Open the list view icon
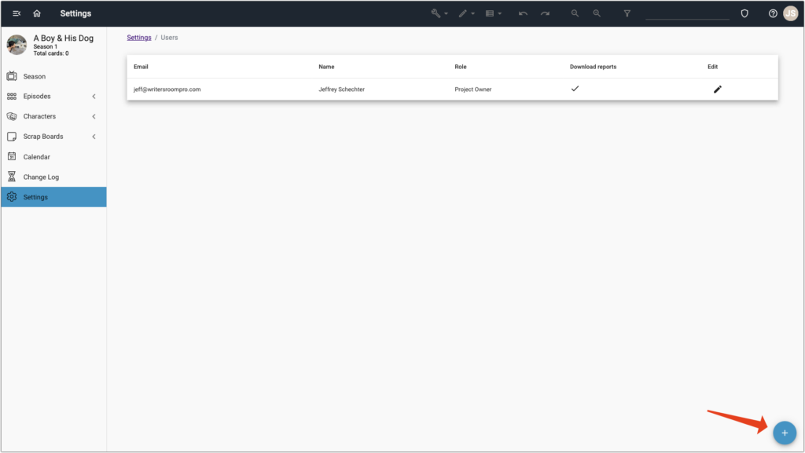 click(x=490, y=13)
